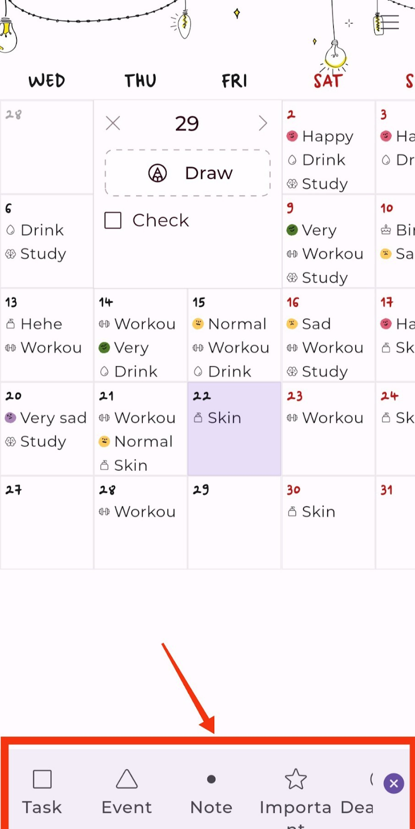The width and height of the screenshot is (415, 829).
Task: Select the Important star icon
Action: (x=295, y=779)
